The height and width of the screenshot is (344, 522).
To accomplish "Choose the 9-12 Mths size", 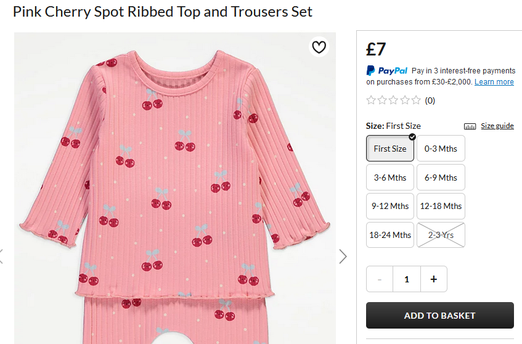I will point(390,206).
